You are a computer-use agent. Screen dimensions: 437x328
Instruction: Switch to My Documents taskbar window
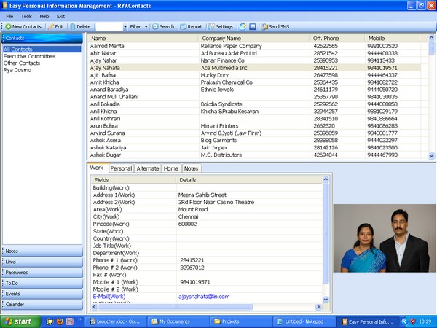[178, 321]
